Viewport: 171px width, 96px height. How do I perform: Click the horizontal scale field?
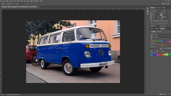[x=166, y=17]
